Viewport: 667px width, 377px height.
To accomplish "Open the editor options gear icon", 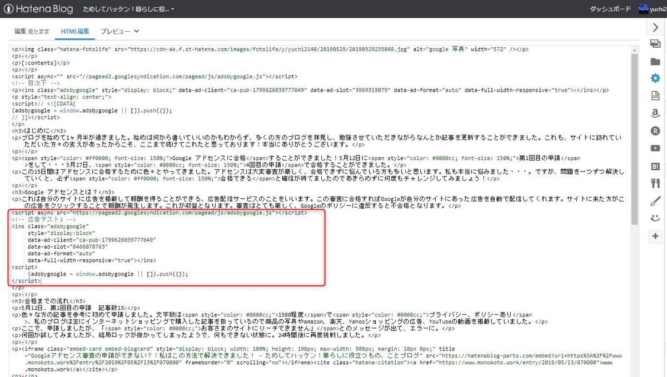I will (655, 78).
